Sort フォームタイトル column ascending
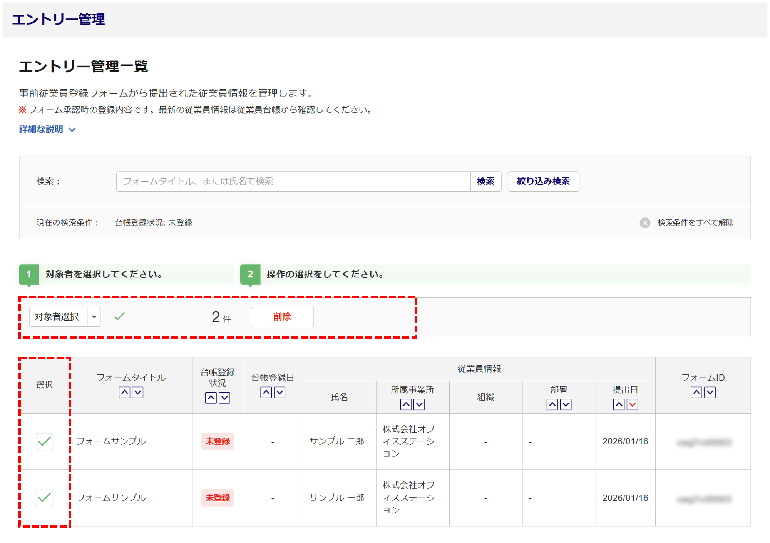The height and width of the screenshot is (543, 770). click(124, 392)
